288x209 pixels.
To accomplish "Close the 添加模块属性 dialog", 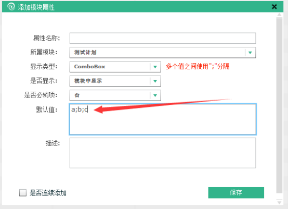I will (274, 7).
